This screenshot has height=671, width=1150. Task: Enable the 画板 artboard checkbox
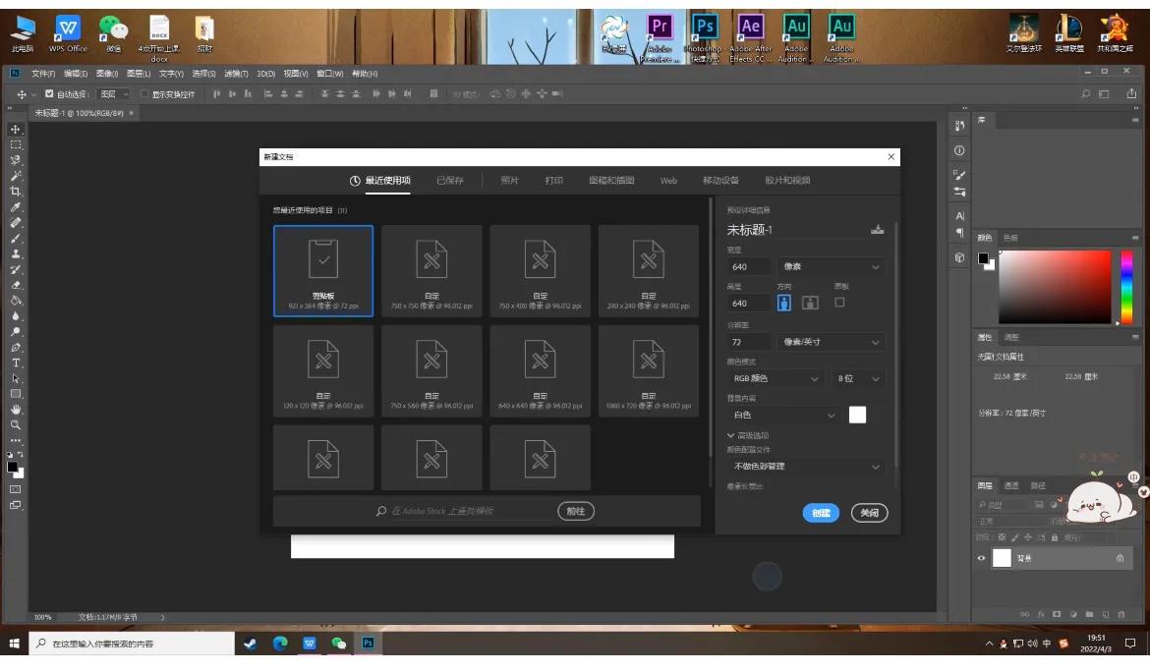[x=839, y=303]
